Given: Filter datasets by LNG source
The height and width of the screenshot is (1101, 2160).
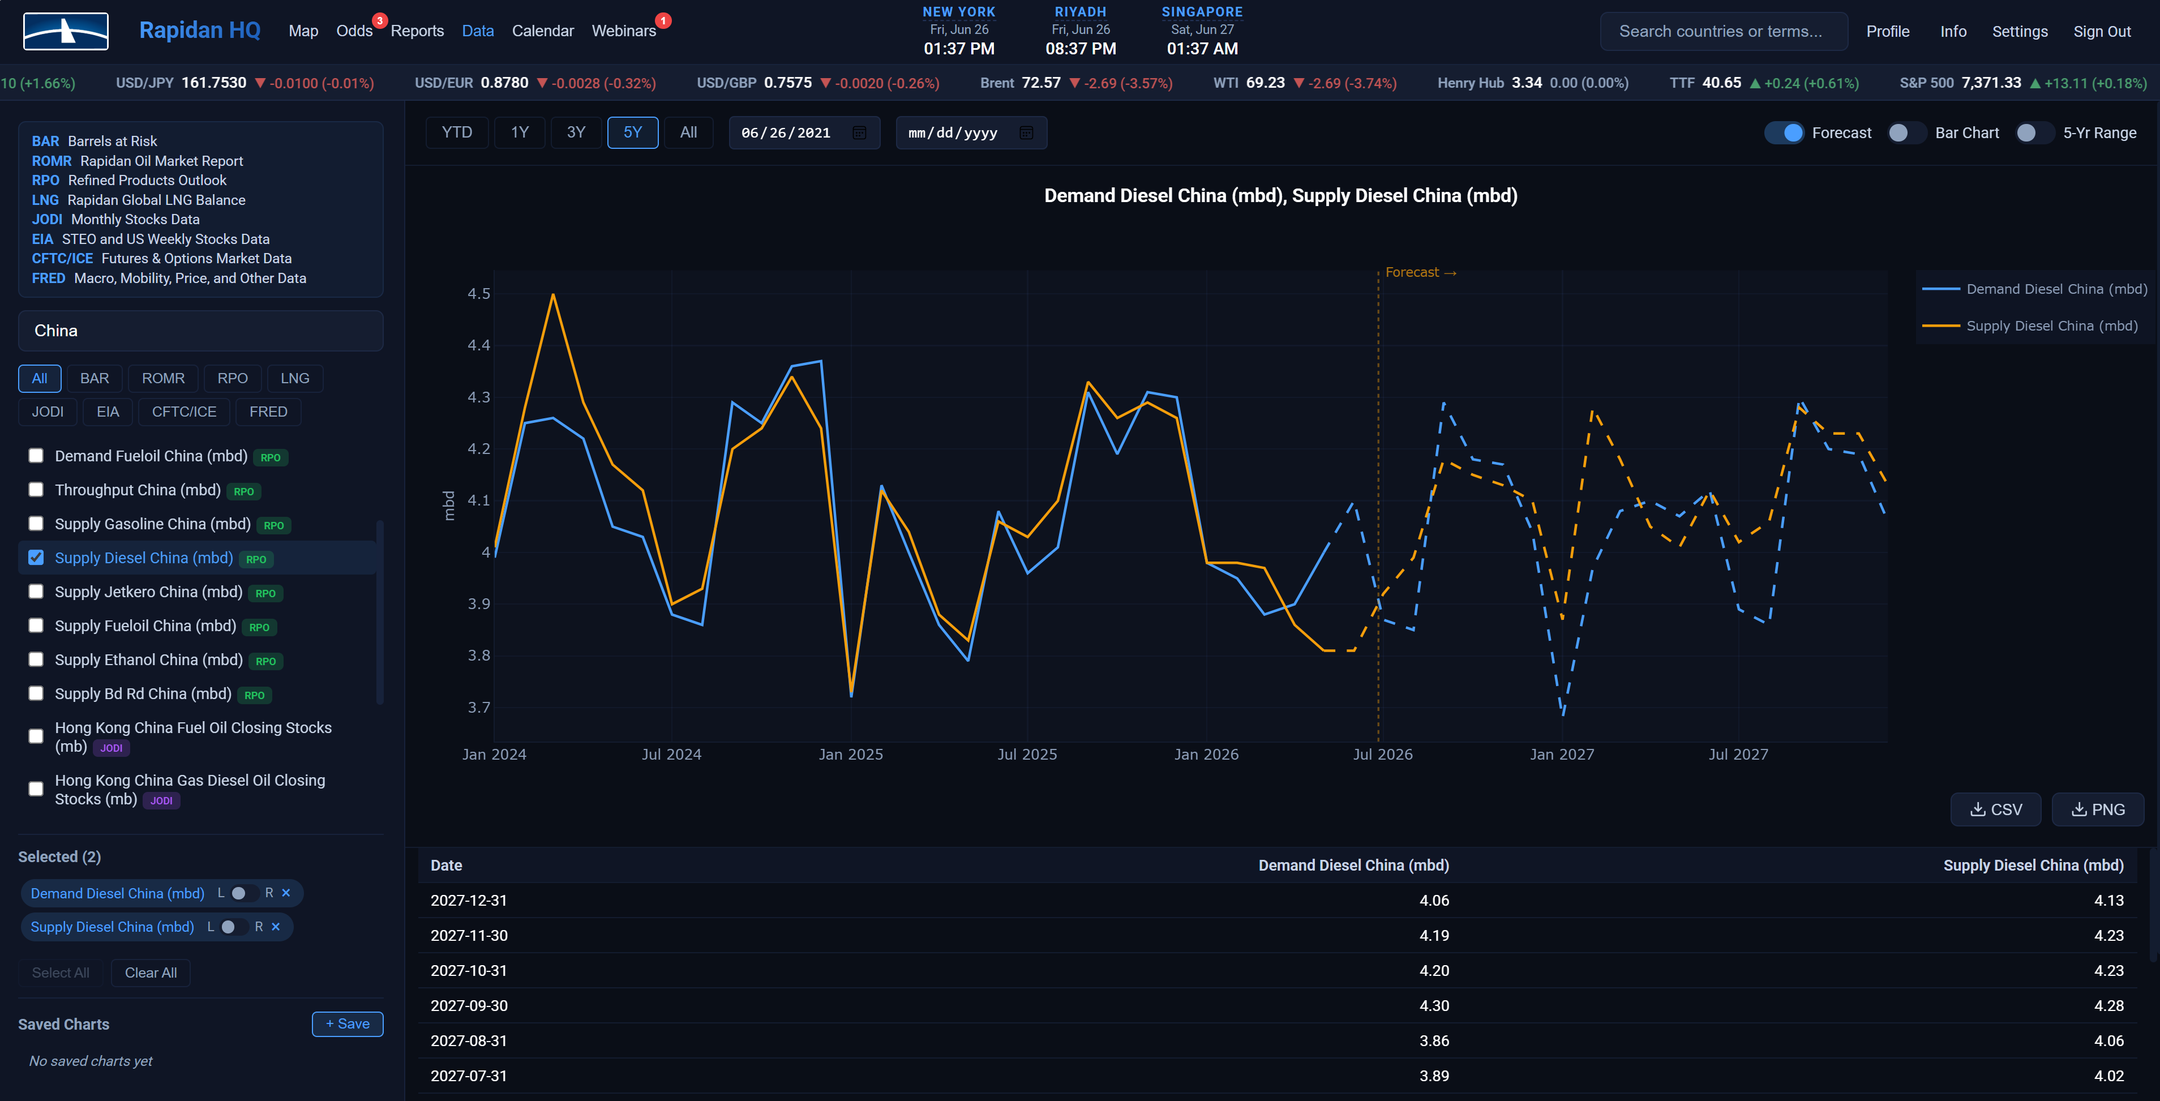Looking at the screenshot, I should pyautogui.click(x=295, y=378).
